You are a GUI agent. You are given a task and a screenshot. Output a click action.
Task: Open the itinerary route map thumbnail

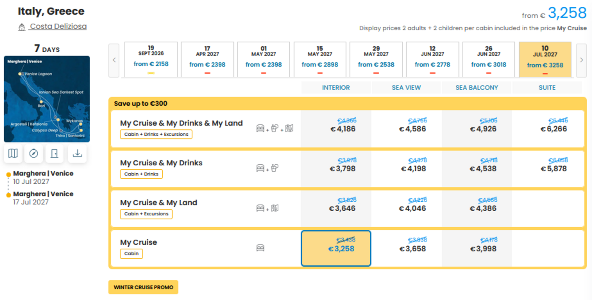pyautogui.click(x=47, y=99)
